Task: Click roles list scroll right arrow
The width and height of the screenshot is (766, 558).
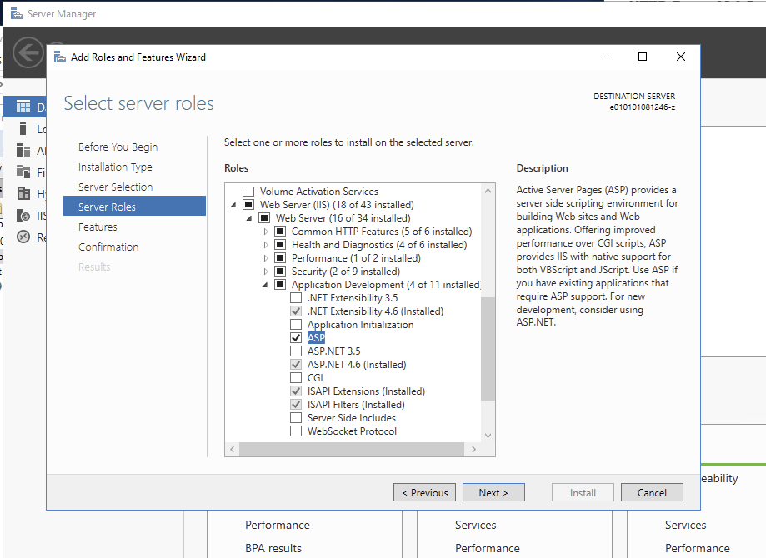Action: pyautogui.click(x=473, y=449)
